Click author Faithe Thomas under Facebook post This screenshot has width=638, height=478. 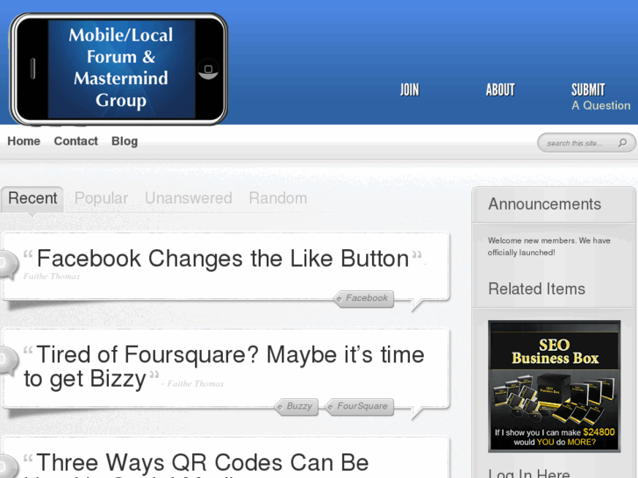(x=52, y=276)
